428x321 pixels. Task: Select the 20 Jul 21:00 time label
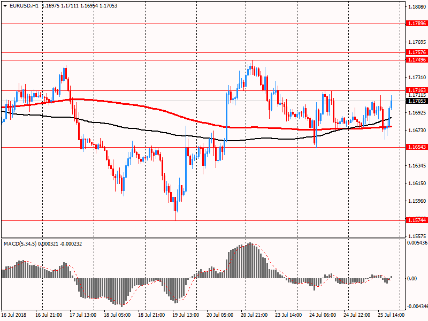[x=254, y=315]
